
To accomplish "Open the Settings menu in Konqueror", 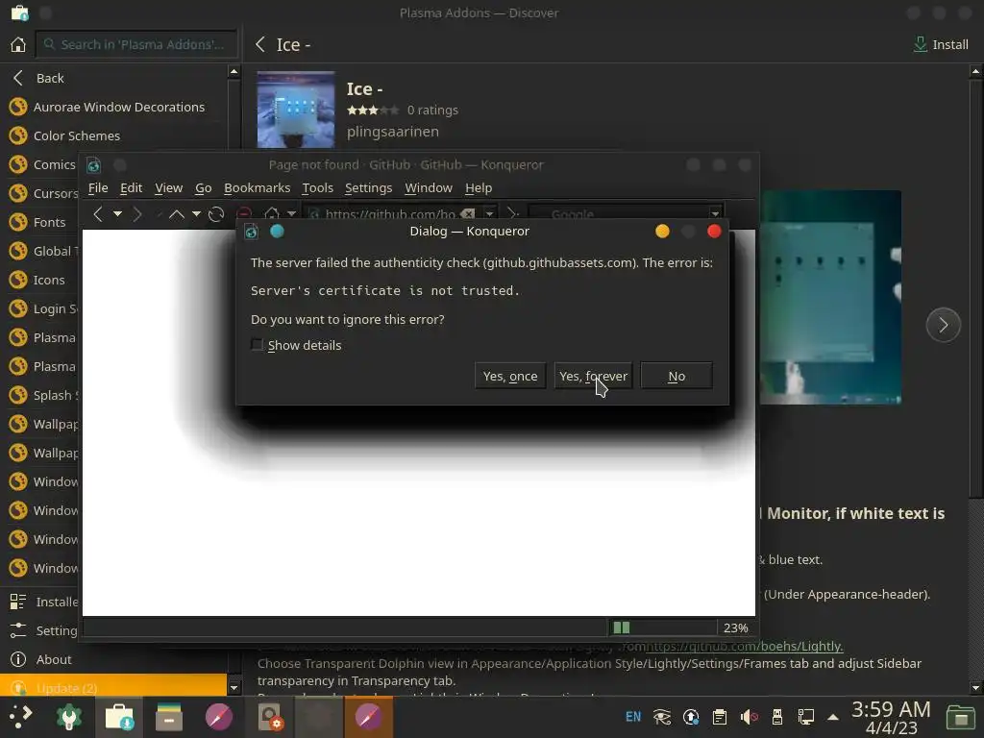I will pyautogui.click(x=368, y=187).
